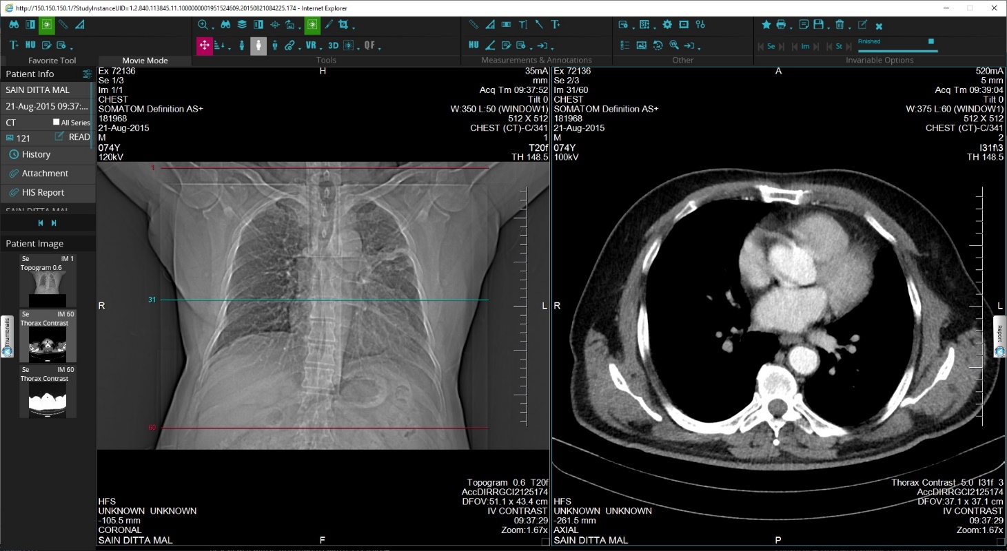Open the Attachment section
1007x551 pixels.
pyautogui.click(x=48, y=174)
